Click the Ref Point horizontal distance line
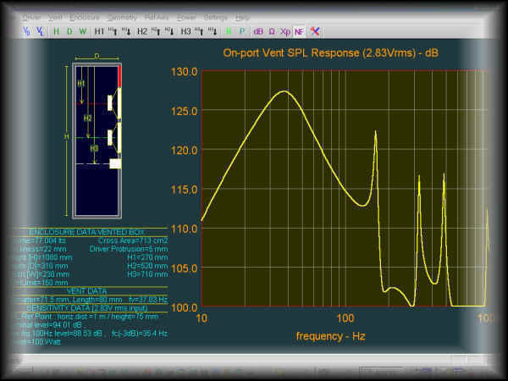Viewport: 508px width, 381px height. tap(90, 316)
